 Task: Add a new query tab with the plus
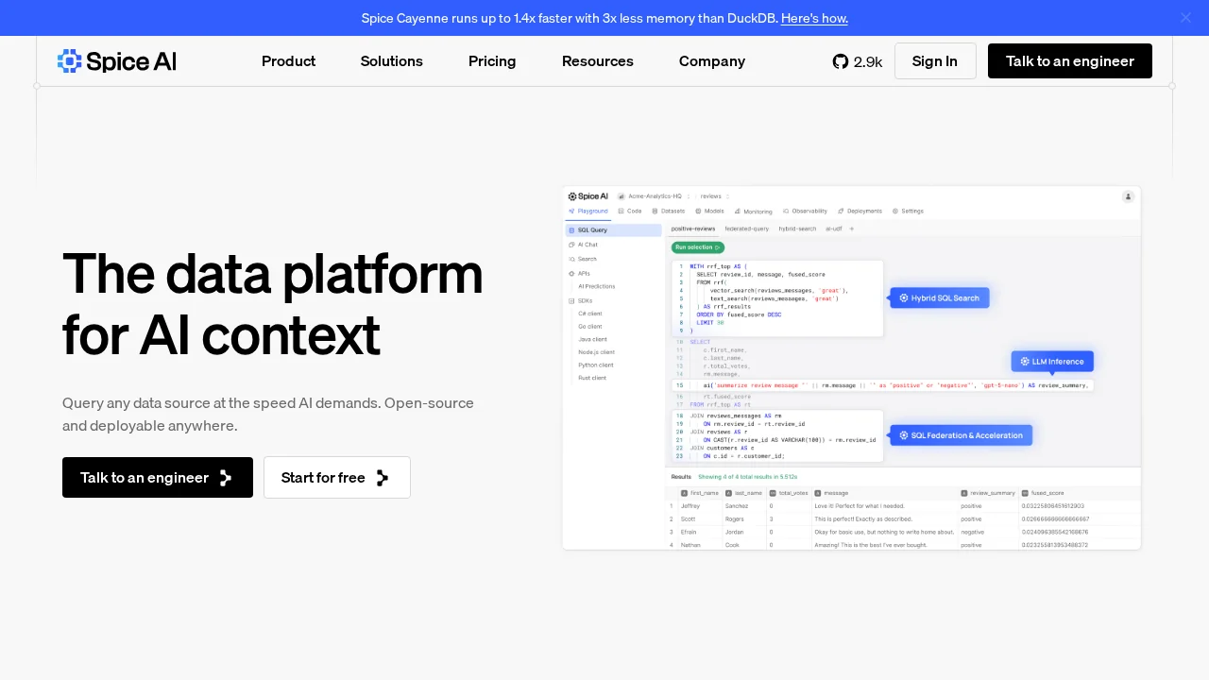(852, 229)
